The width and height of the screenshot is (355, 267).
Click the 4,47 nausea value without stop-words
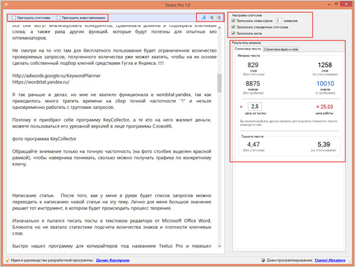pyautogui.click(x=253, y=144)
